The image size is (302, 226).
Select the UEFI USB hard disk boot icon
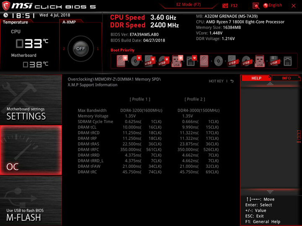[x=150, y=61]
